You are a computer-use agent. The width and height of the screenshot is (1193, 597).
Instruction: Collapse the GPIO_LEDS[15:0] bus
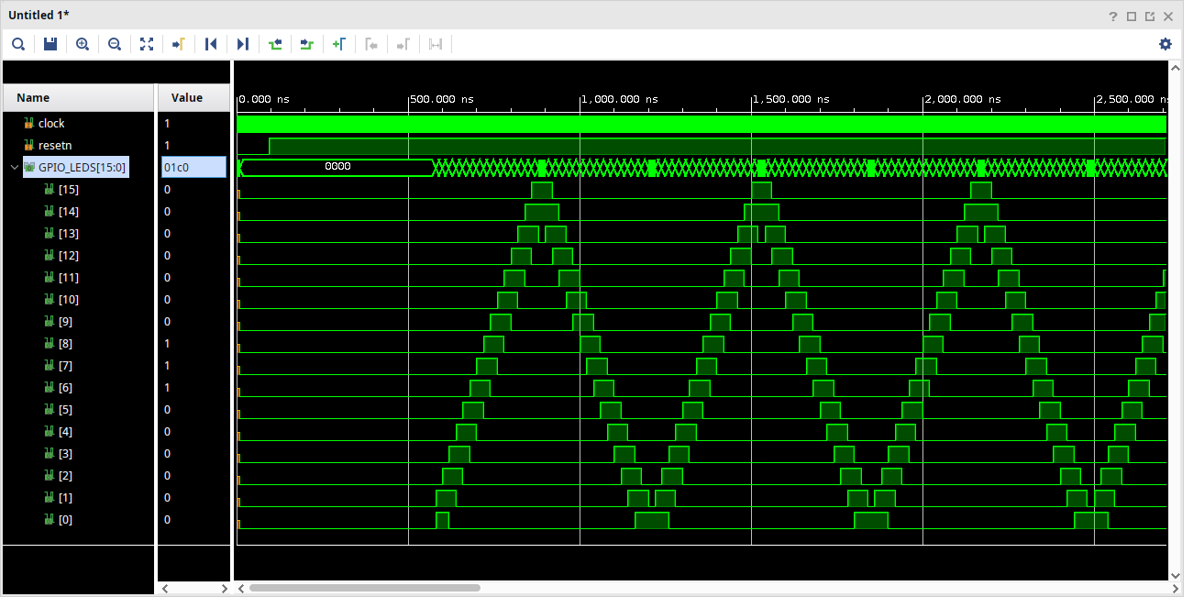[x=14, y=168]
